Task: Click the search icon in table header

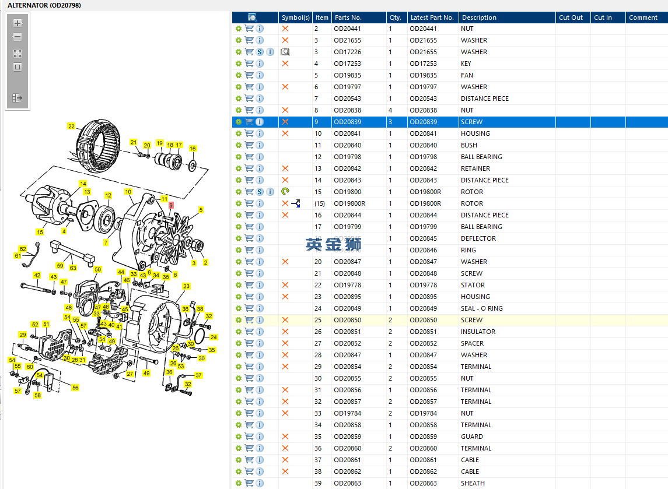Action: point(253,17)
